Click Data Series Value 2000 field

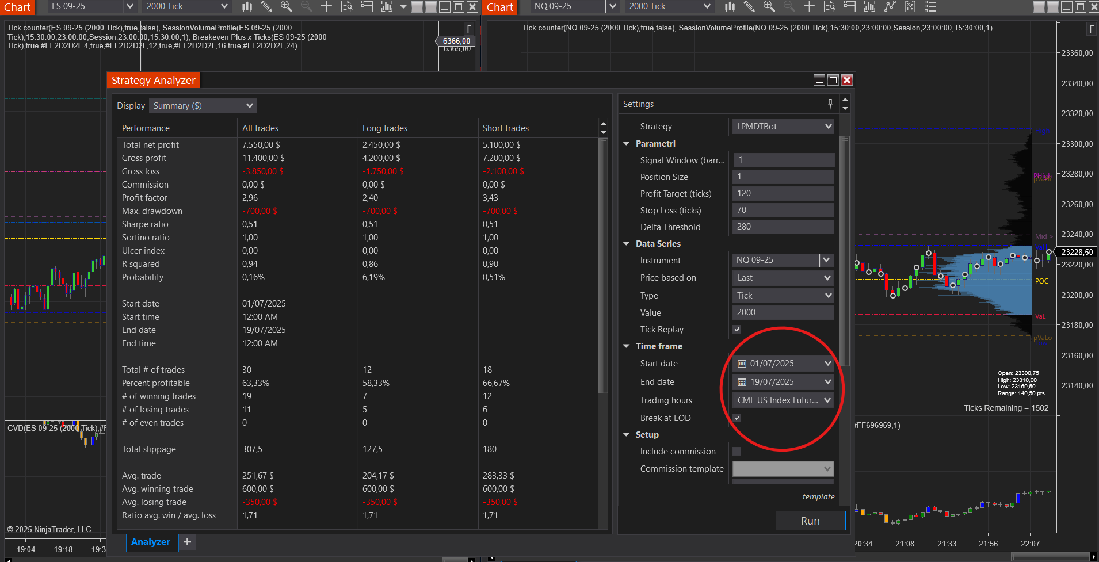click(783, 312)
